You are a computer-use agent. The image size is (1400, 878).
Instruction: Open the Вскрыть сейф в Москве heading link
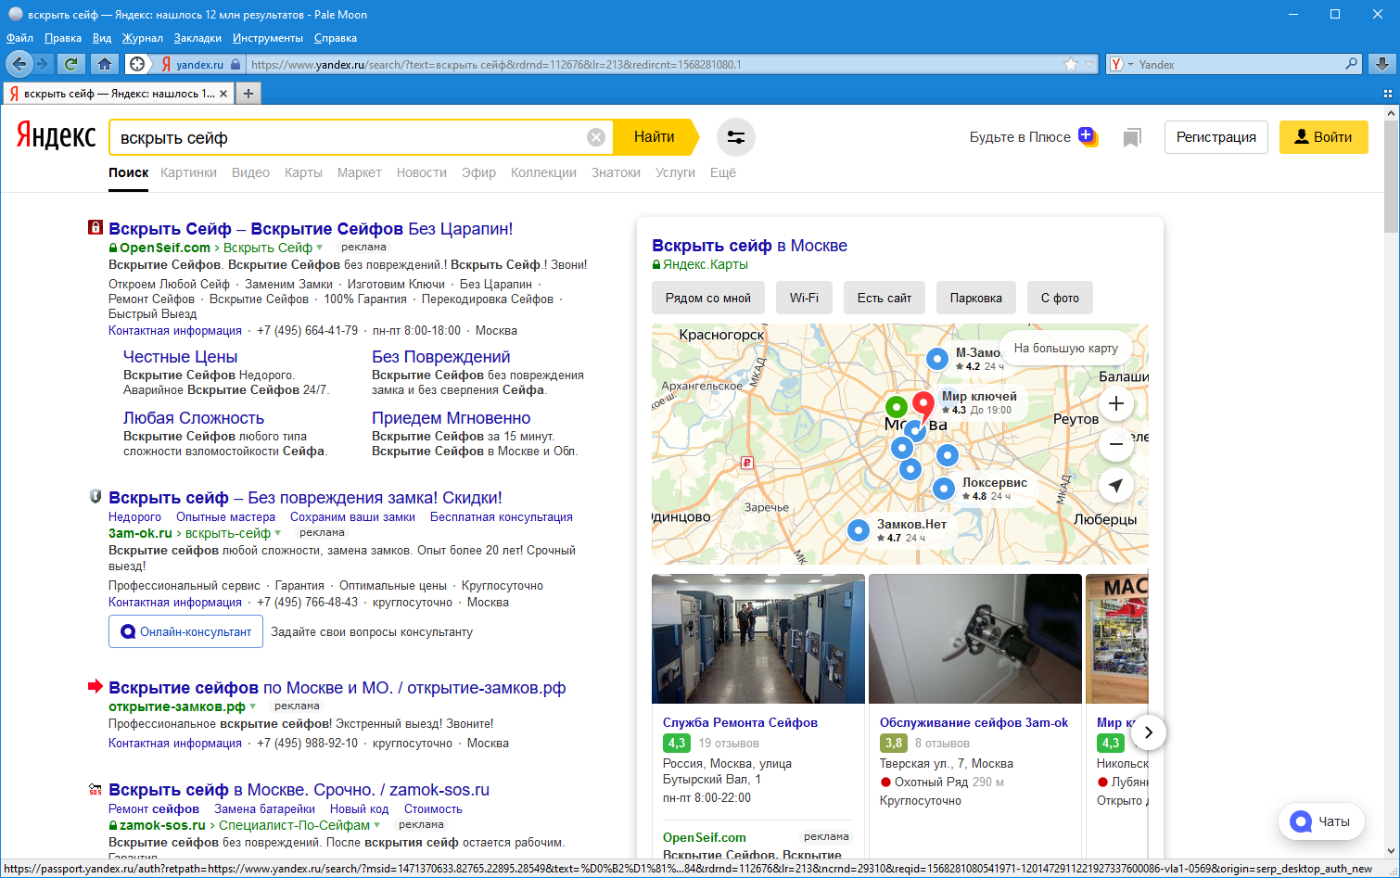(x=749, y=246)
